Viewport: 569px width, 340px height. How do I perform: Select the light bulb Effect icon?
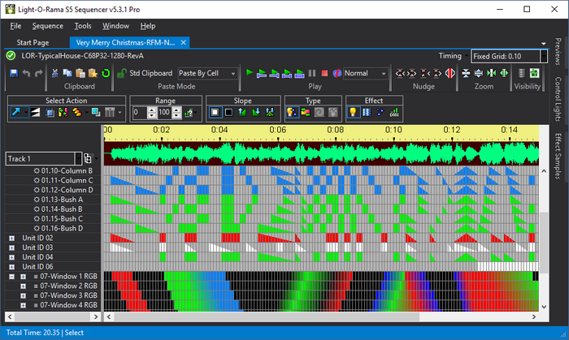point(354,112)
